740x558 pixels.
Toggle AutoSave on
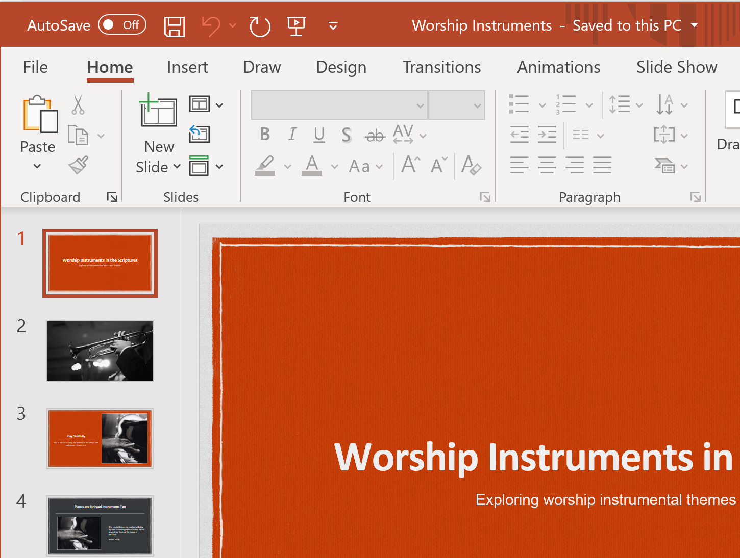pos(122,24)
